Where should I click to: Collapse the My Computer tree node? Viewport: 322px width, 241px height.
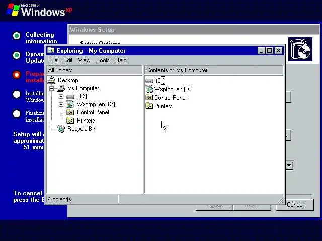[51, 88]
